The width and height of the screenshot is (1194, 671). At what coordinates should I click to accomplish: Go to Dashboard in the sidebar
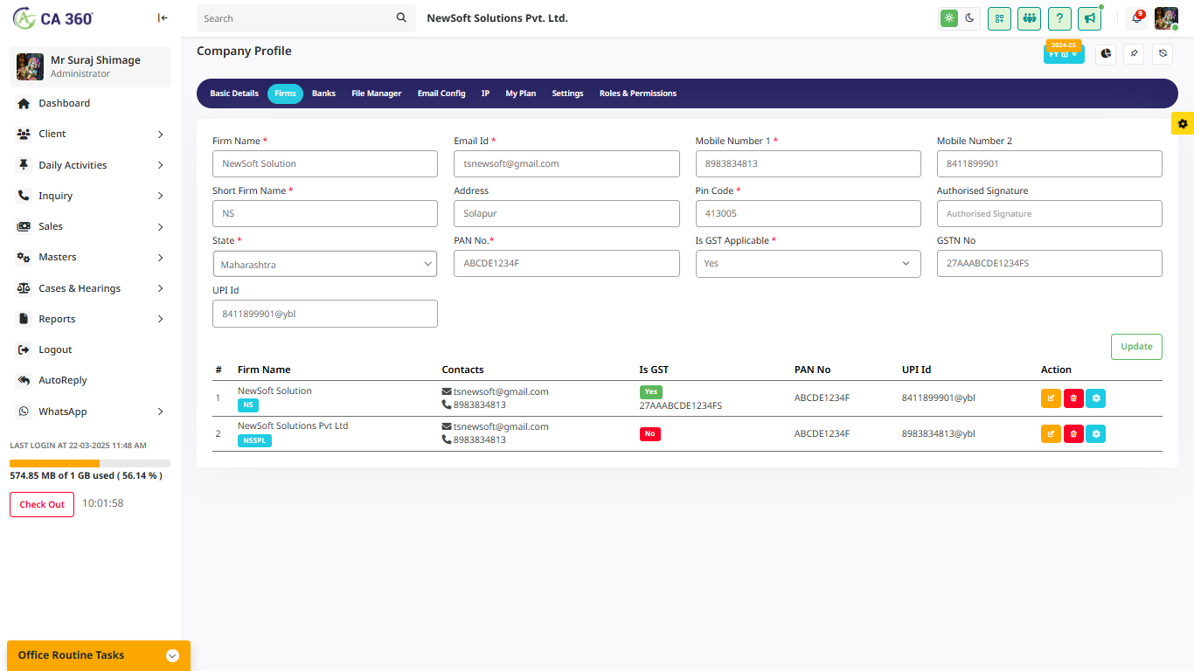point(90,103)
